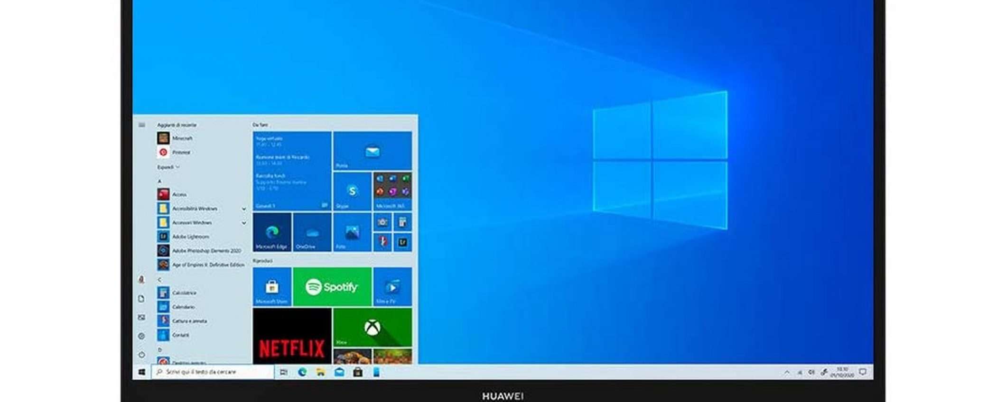Open Pinterest from recently added
The height and width of the screenshot is (402, 1006).
tap(174, 152)
